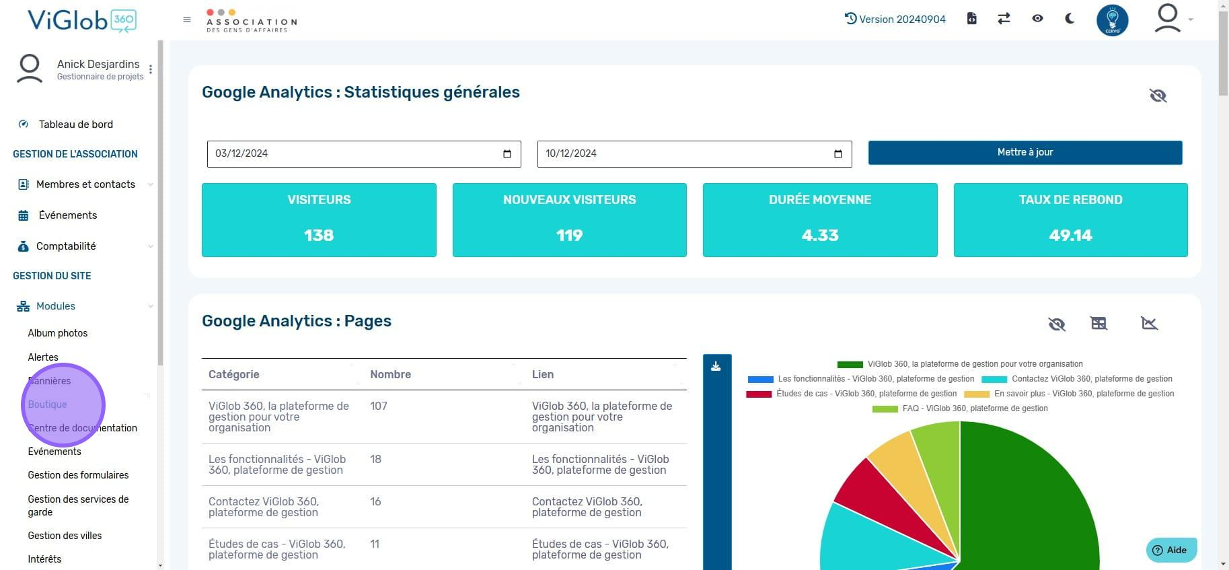Click the CERVO round badge icon
1229x570 pixels.
[x=1113, y=20]
